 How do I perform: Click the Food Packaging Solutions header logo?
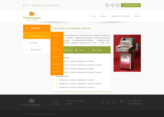pyautogui.click(x=32, y=16)
